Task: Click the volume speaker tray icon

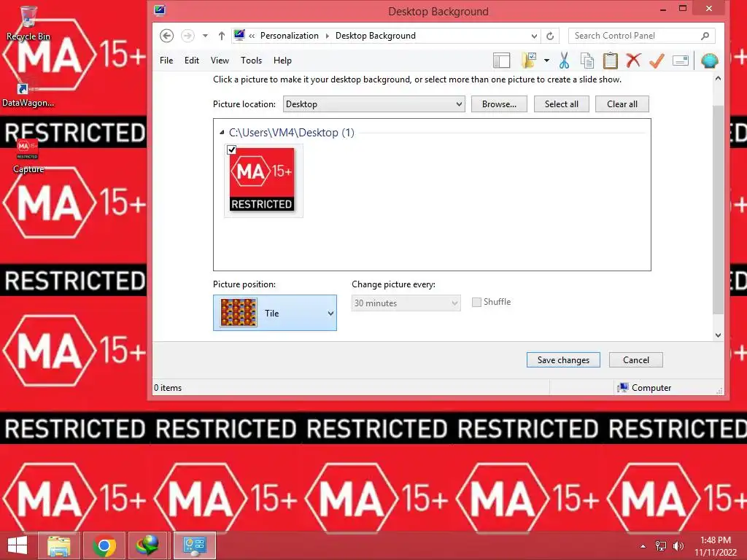Action: [678, 546]
